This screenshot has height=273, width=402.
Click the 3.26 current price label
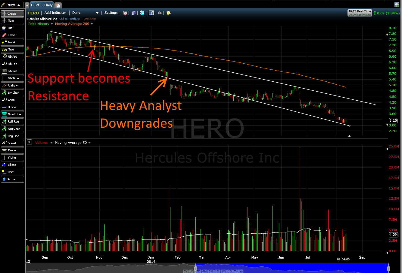[393, 120]
